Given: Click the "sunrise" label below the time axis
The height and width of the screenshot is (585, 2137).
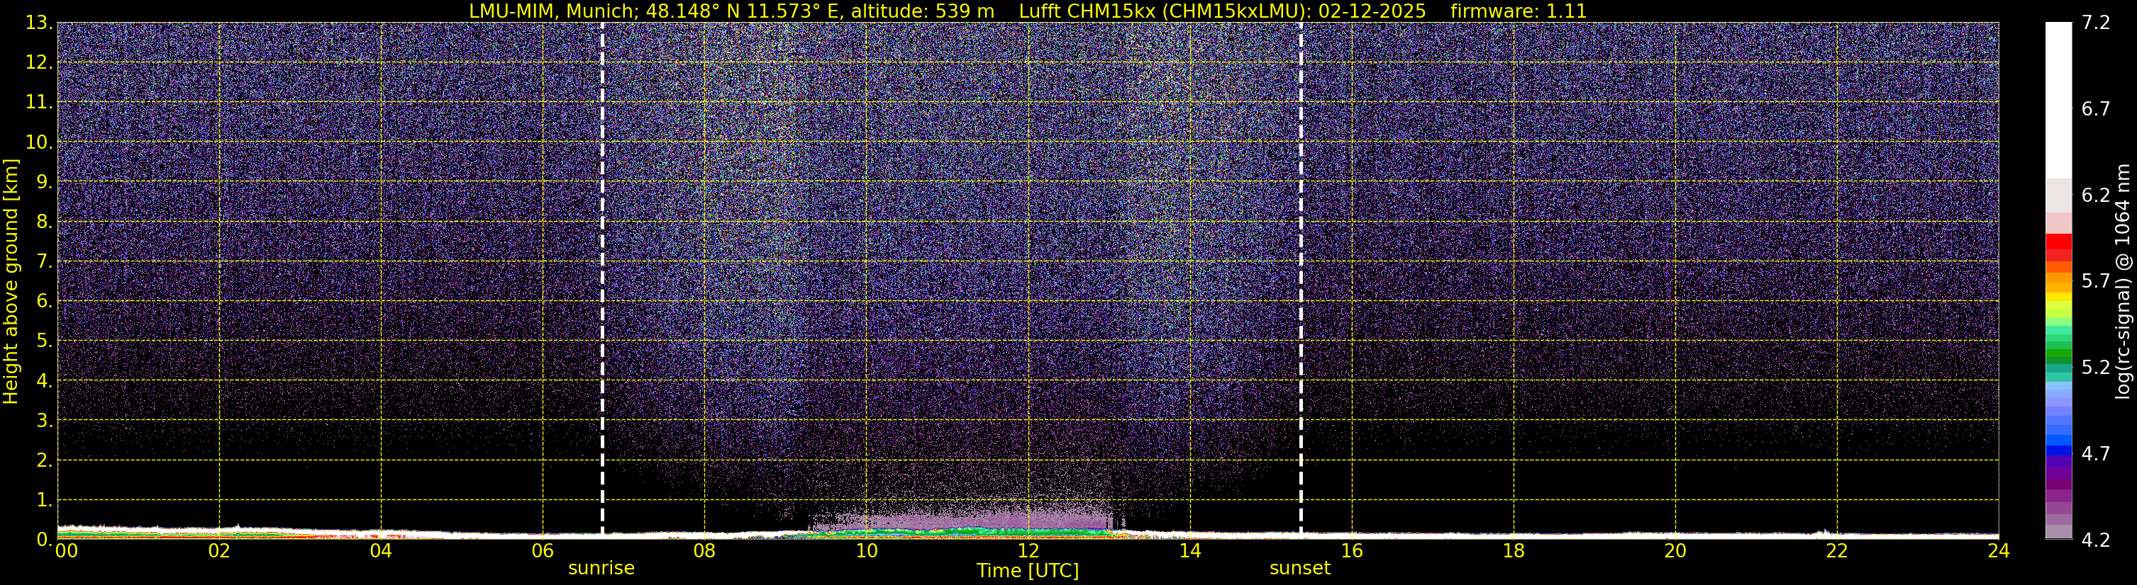Looking at the screenshot, I should click(x=601, y=569).
